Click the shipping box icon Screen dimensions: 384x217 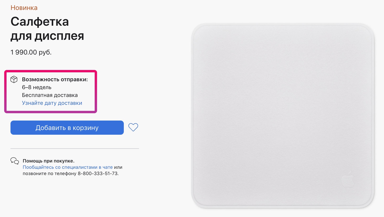(14, 79)
